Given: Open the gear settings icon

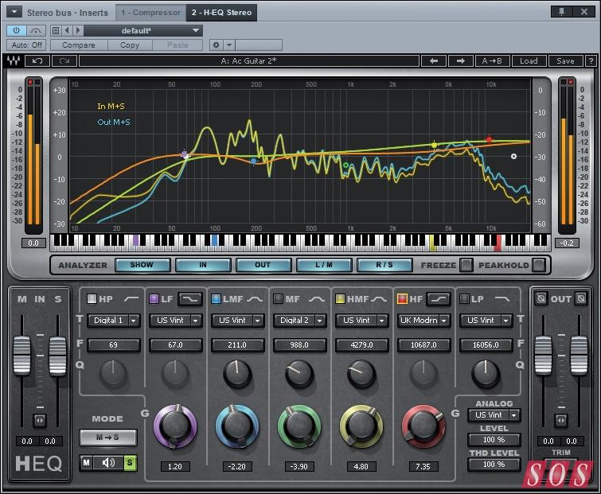Looking at the screenshot, I should pos(216,45).
